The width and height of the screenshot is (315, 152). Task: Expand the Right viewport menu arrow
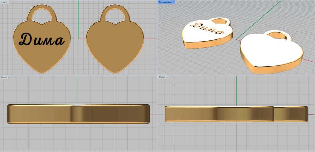click(x=167, y=77)
